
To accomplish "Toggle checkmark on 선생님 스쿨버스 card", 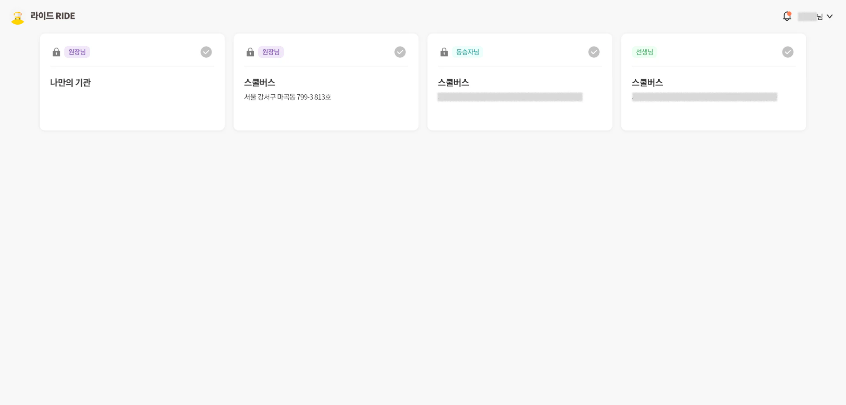I will coord(788,52).
